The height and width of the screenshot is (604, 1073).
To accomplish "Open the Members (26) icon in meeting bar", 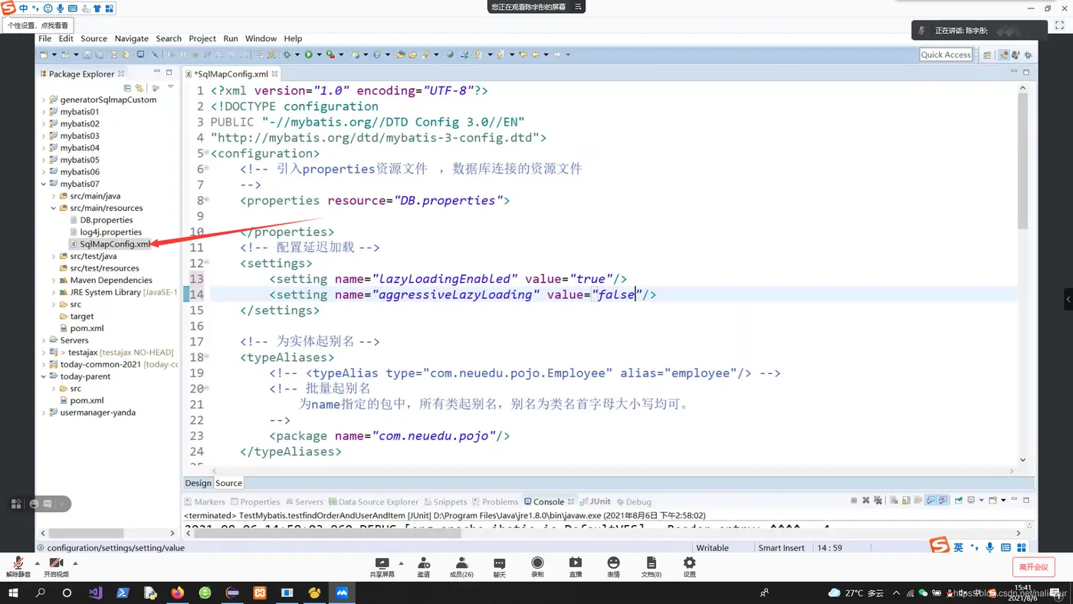I will [x=461, y=566].
